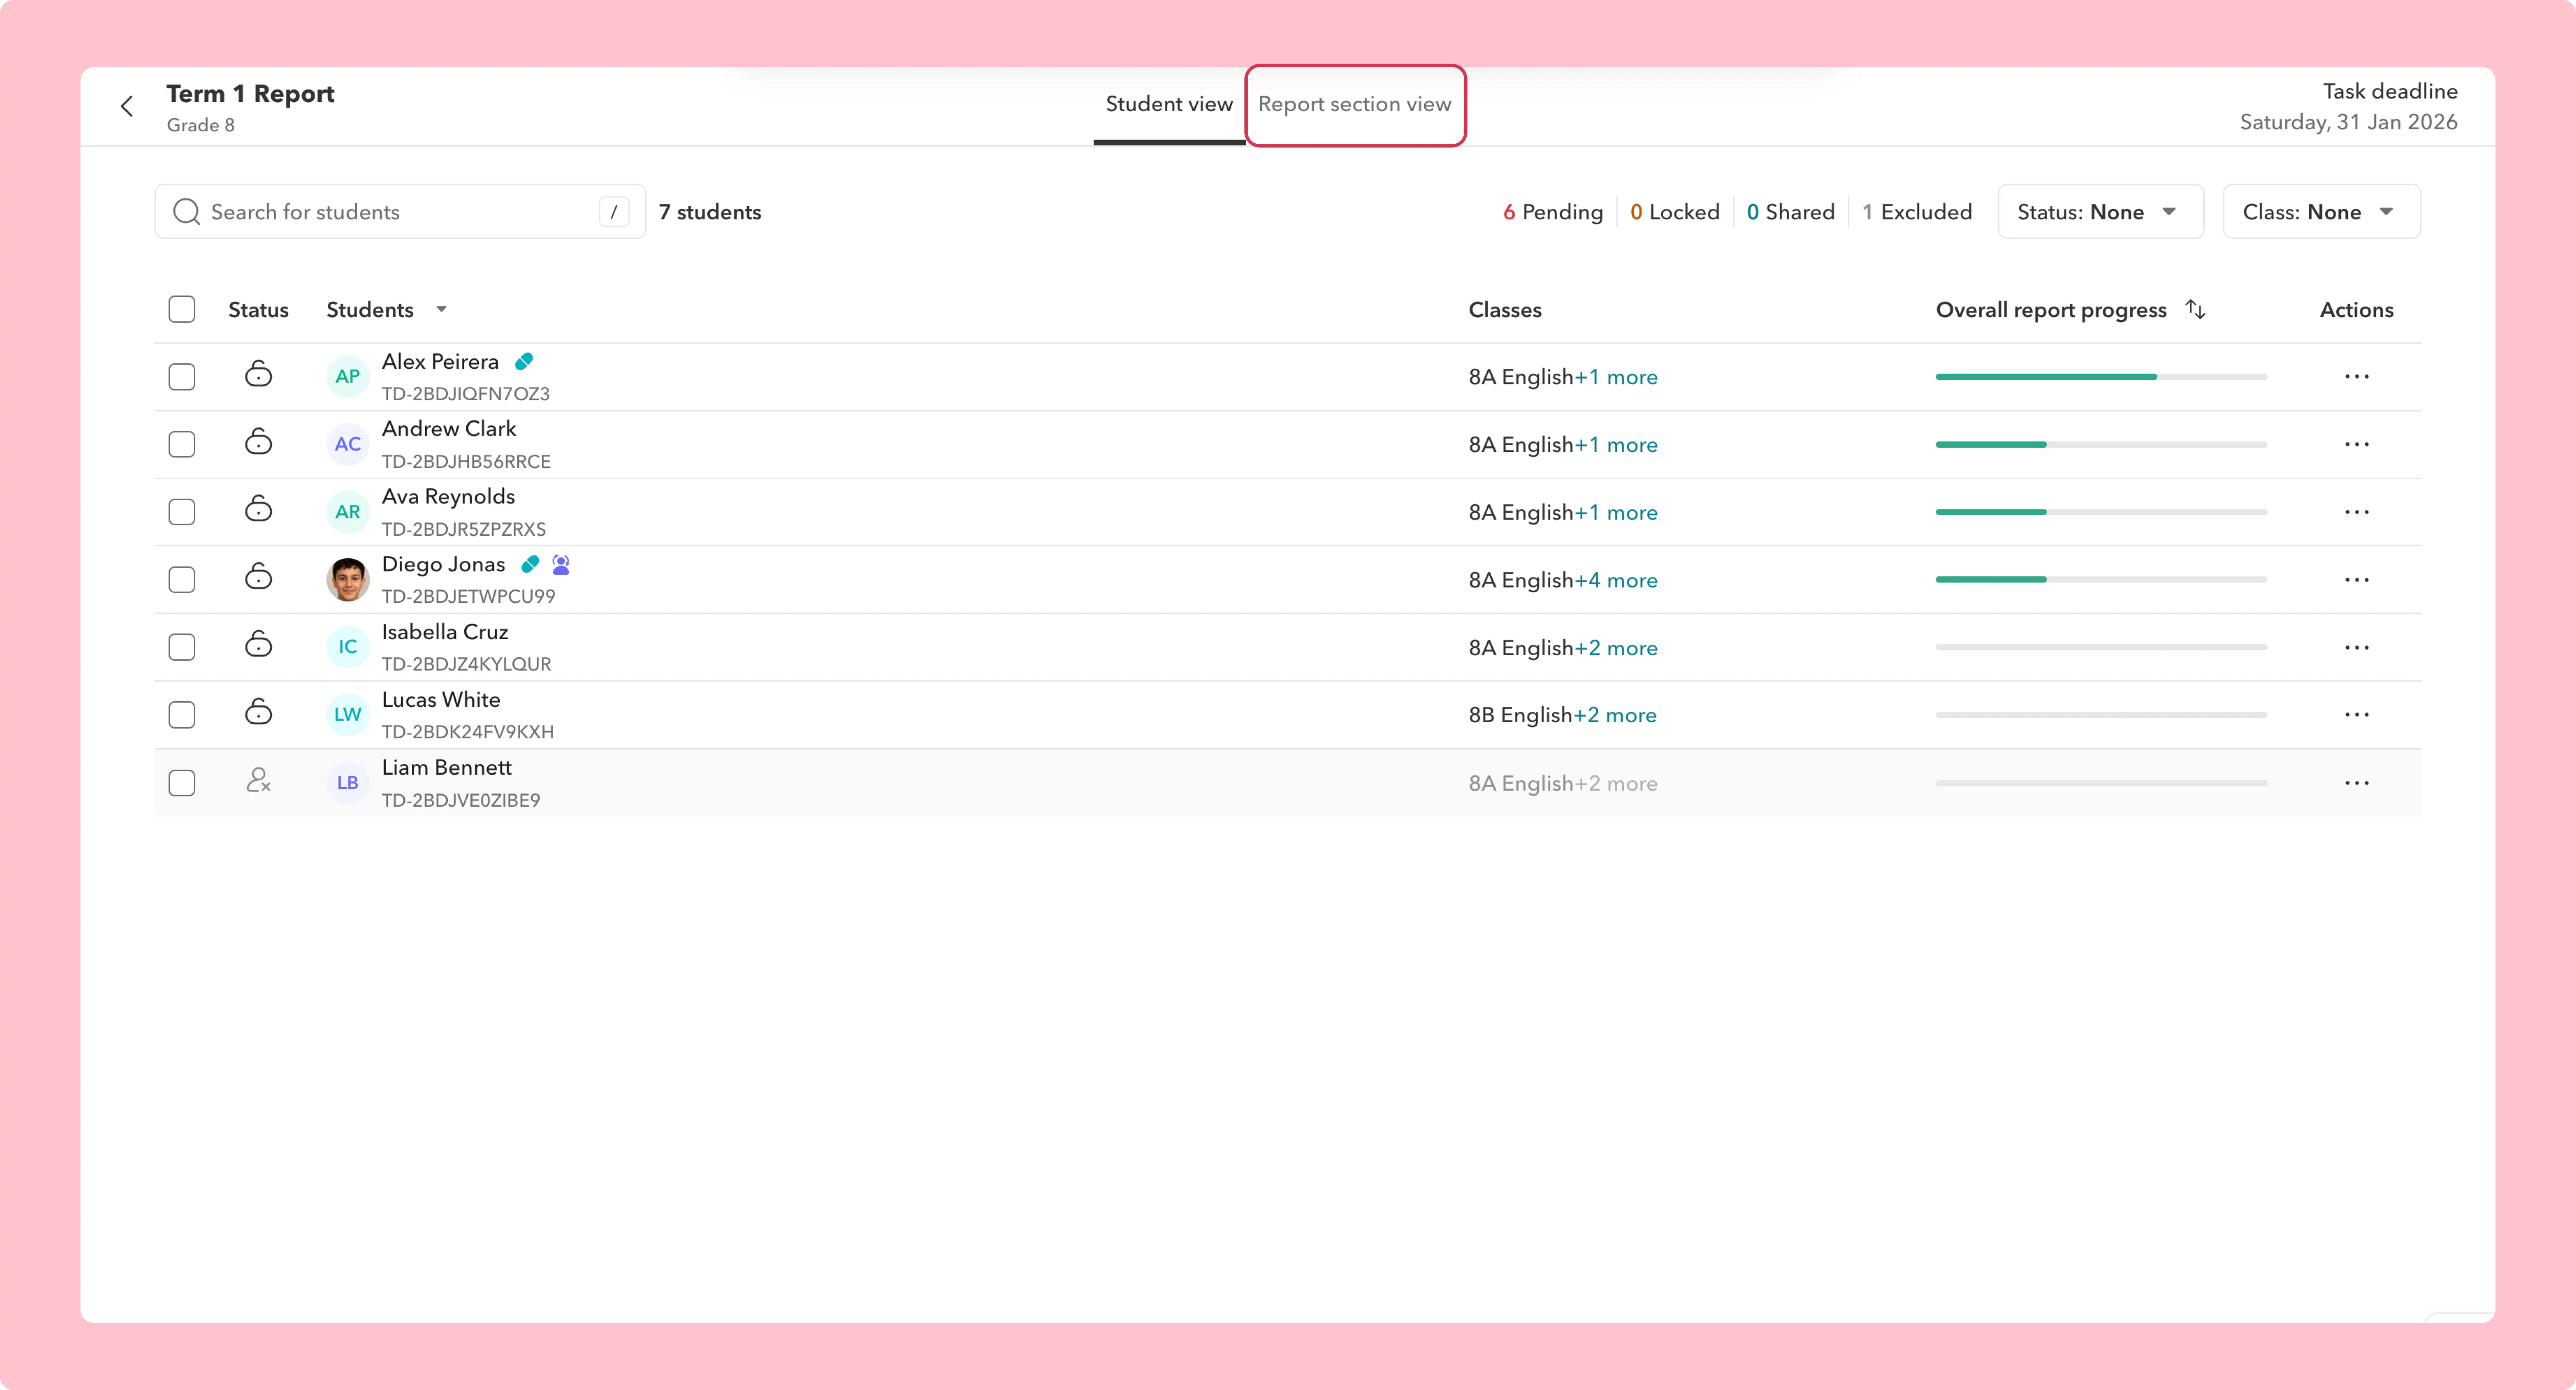Click the pending status icon for Lucas White
The width and height of the screenshot is (2576, 1390).
tap(259, 712)
